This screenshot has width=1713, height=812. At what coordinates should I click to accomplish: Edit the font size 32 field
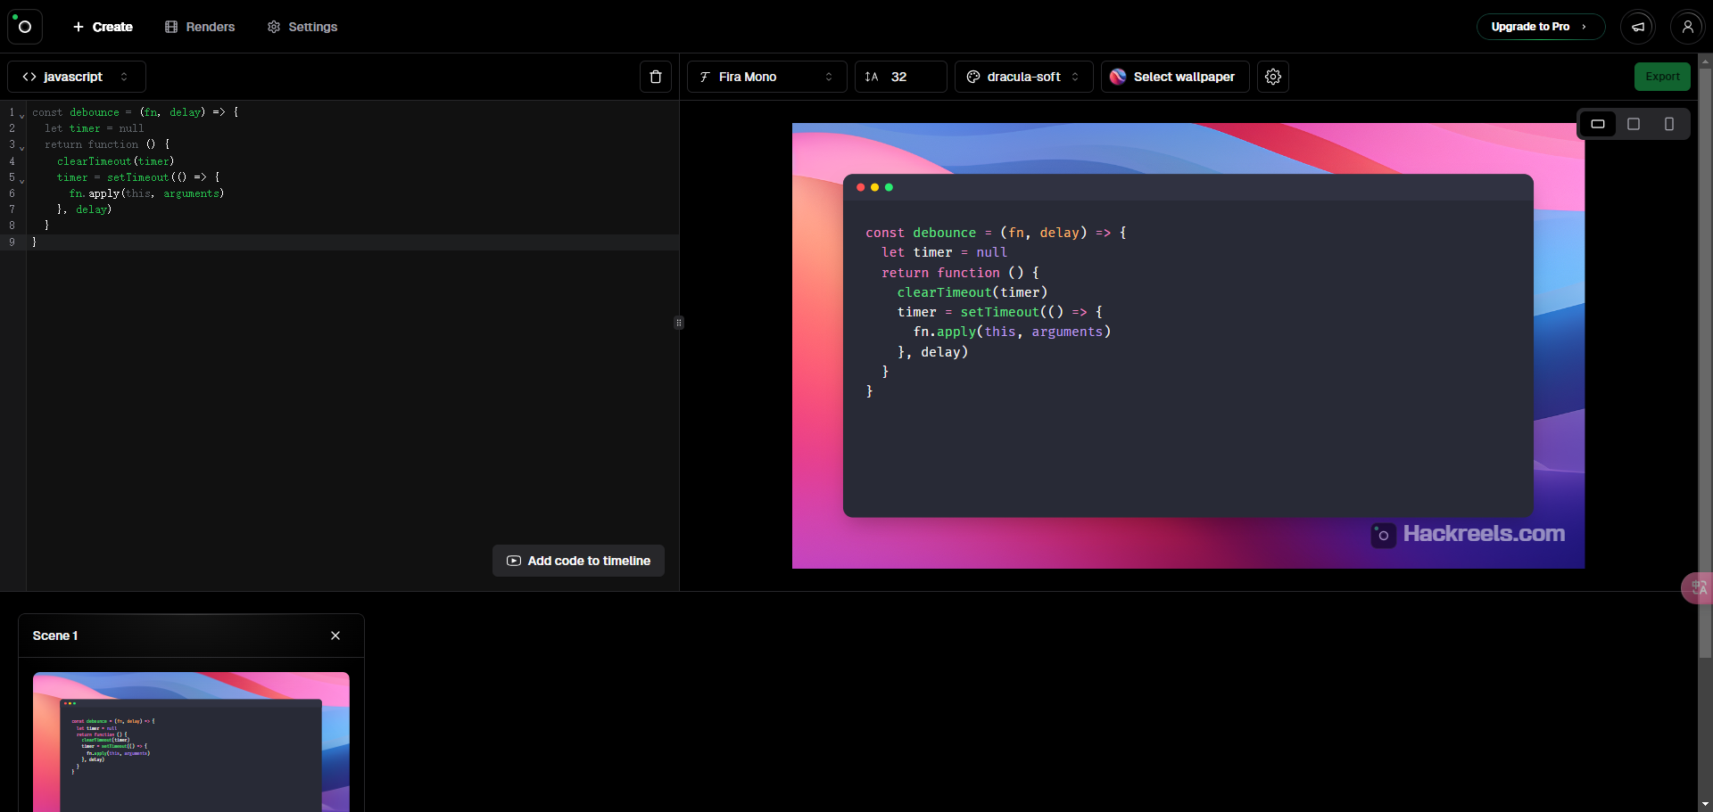[x=901, y=77]
